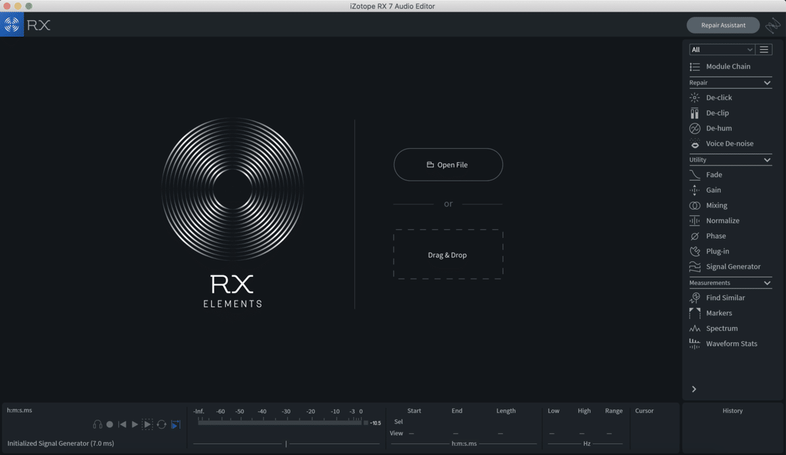This screenshot has height=455, width=786.
Task: Click the Record button
Action: tap(110, 425)
